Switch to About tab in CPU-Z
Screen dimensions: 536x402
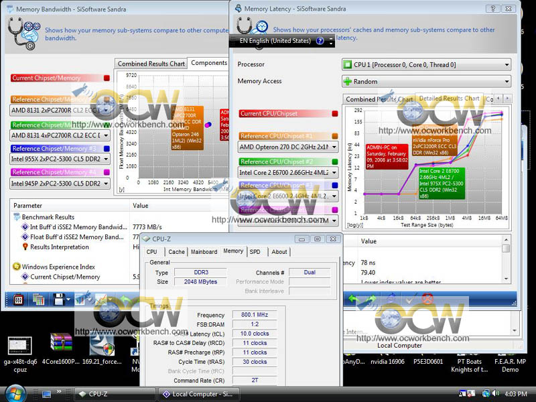279,252
